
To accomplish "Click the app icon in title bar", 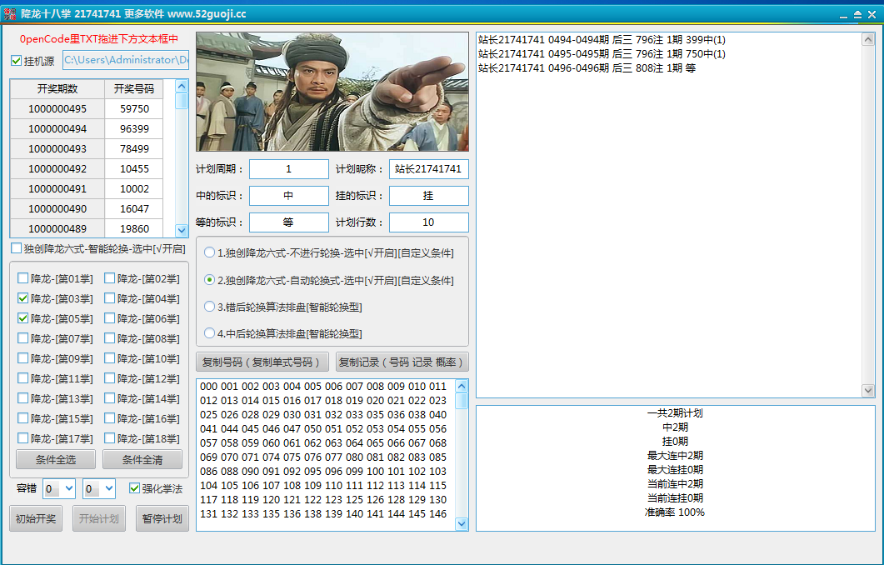I will [x=10, y=14].
